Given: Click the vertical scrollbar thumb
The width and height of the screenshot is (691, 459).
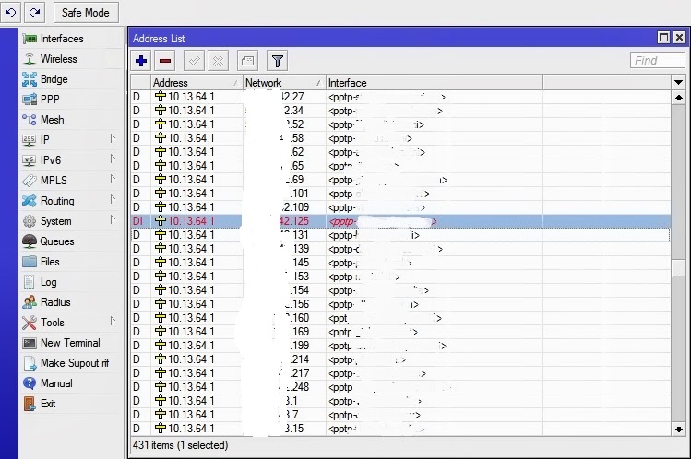Looking at the screenshot, I should tap(679, 268).
